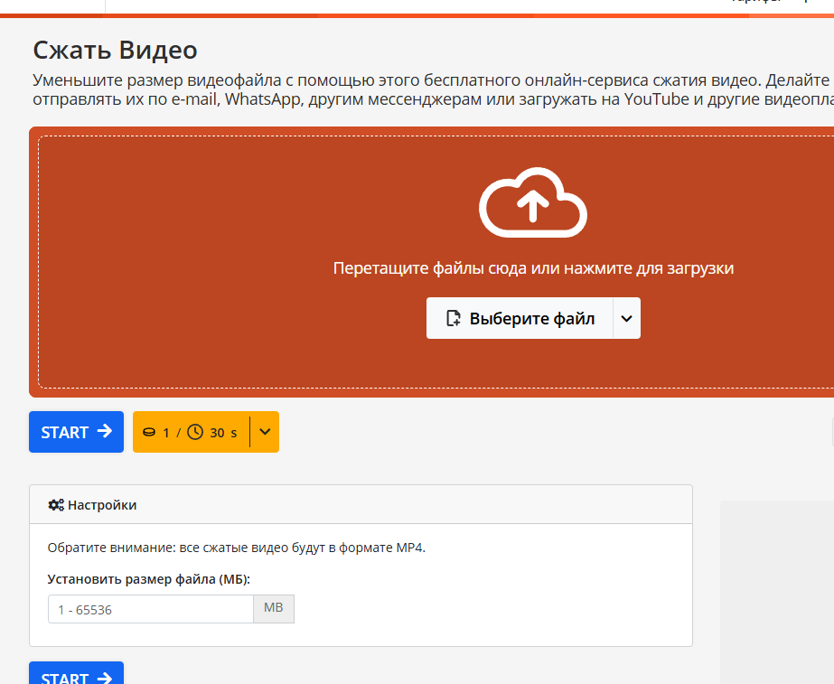This screenshot has width=834, height=684.
Task: Click the bottom blue START button
Action: pyautogui.click(x=76, y=673)
